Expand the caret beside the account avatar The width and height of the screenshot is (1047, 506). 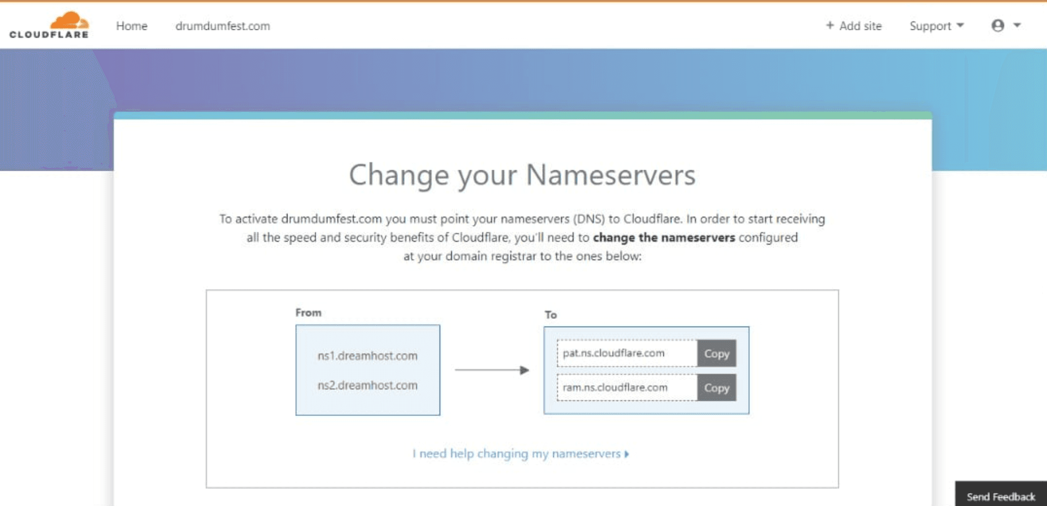1017,26
